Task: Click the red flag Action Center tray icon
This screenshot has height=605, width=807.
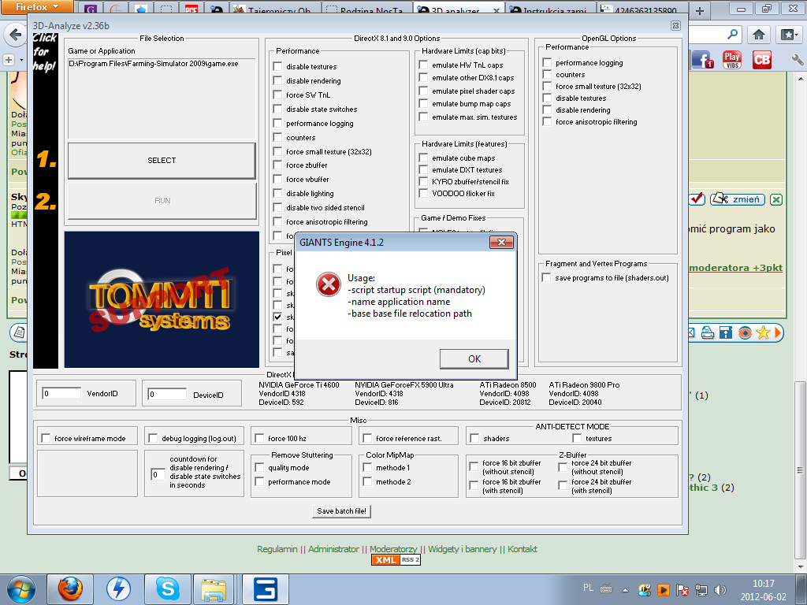Action: 682,589
